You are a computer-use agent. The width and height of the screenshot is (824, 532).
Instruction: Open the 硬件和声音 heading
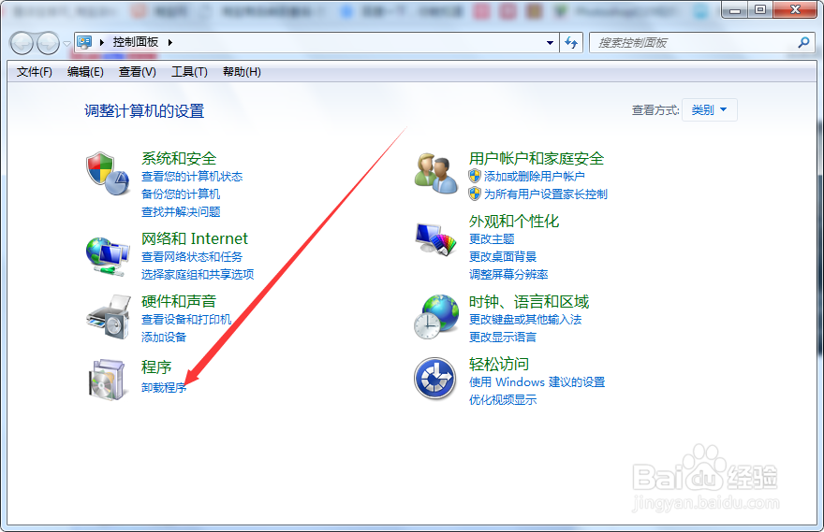(x=179, y=302)
